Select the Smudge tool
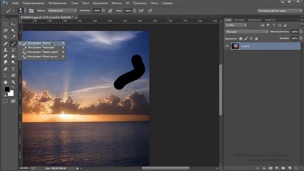Viewport: 304px width, 171px height. (5, 62)
